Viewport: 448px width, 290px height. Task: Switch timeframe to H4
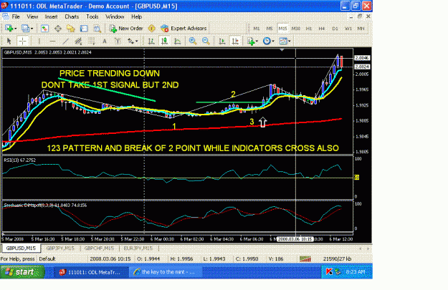coord(322,28)
